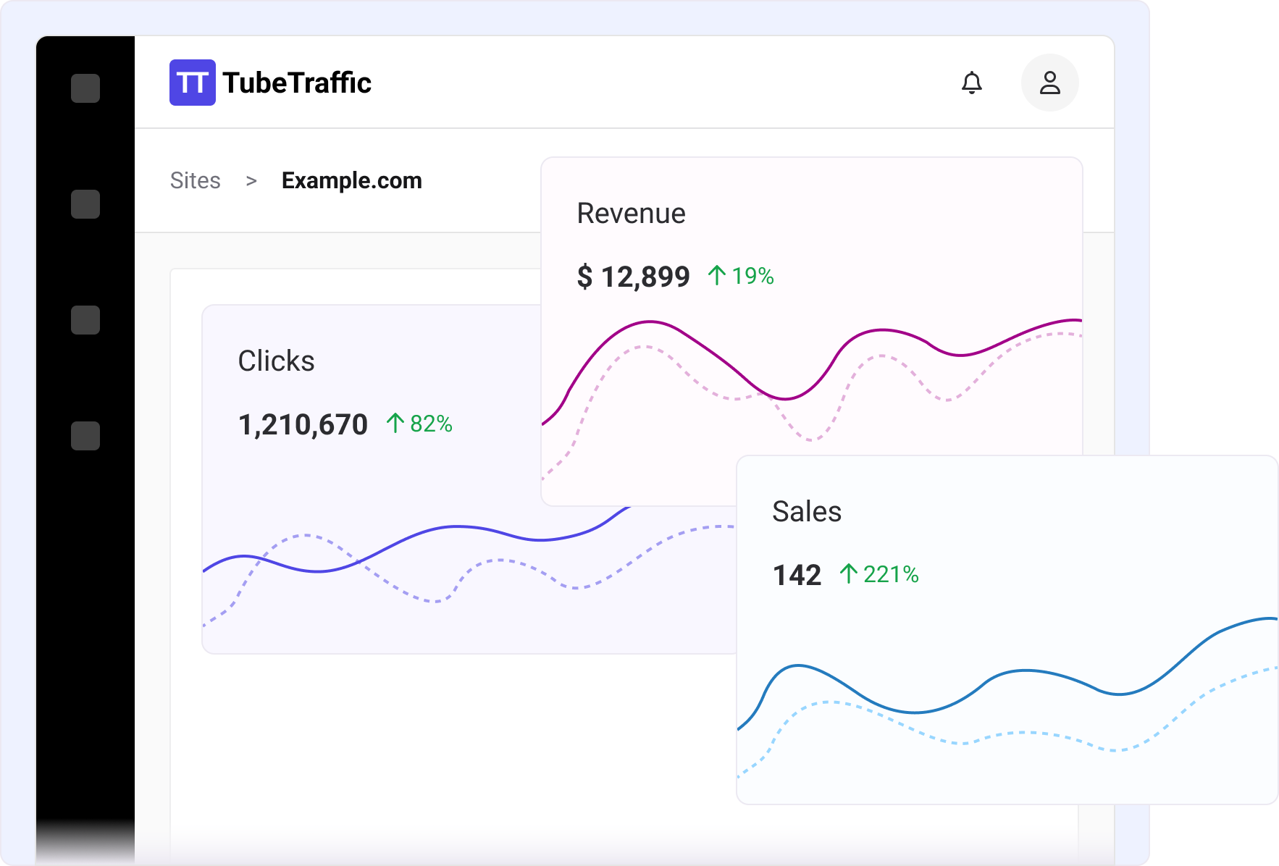Screen dimensions: 1279x866
Task: Click the 1,210,670 clicks value
Action: point(303,424)
